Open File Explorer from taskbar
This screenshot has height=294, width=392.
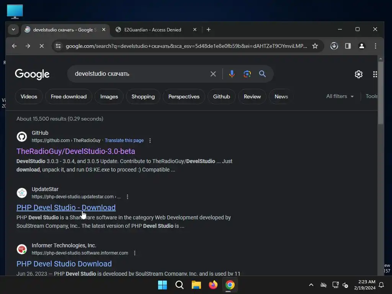tap(196, 285)
